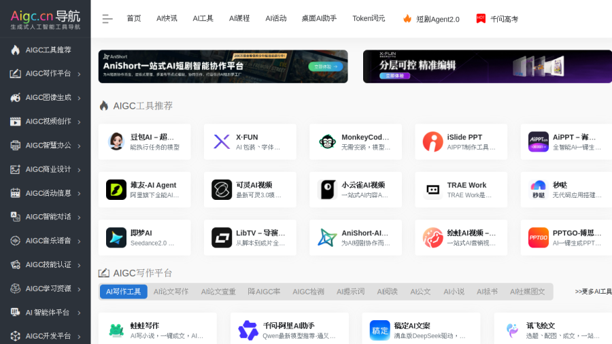Open the 千问高考 HOT link
612x344 pixels.
pos(497,19)
